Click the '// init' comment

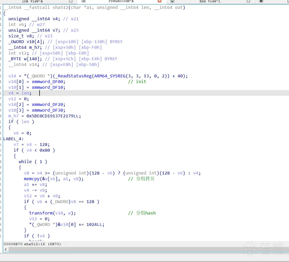click(137, 82)
